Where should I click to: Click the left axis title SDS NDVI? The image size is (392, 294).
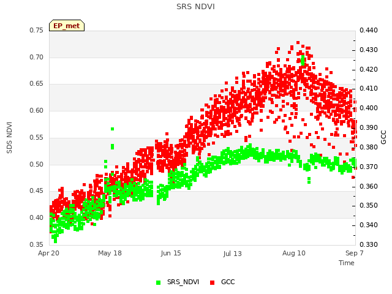[9, 138]
